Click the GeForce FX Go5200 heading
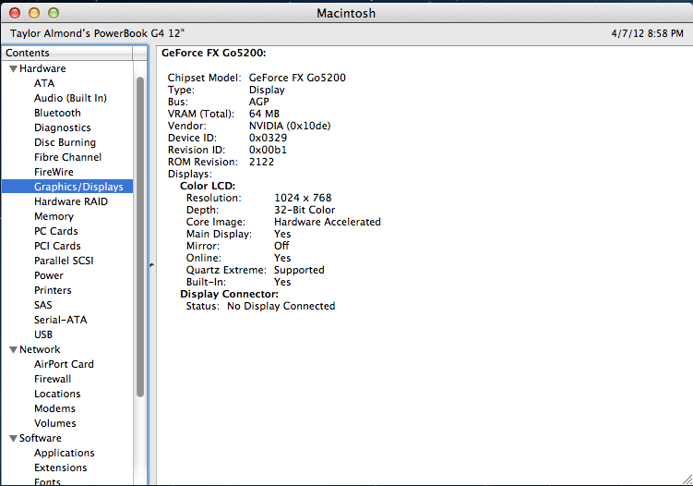The width and height of the screenshot is (693, 486). pos(213,53)
